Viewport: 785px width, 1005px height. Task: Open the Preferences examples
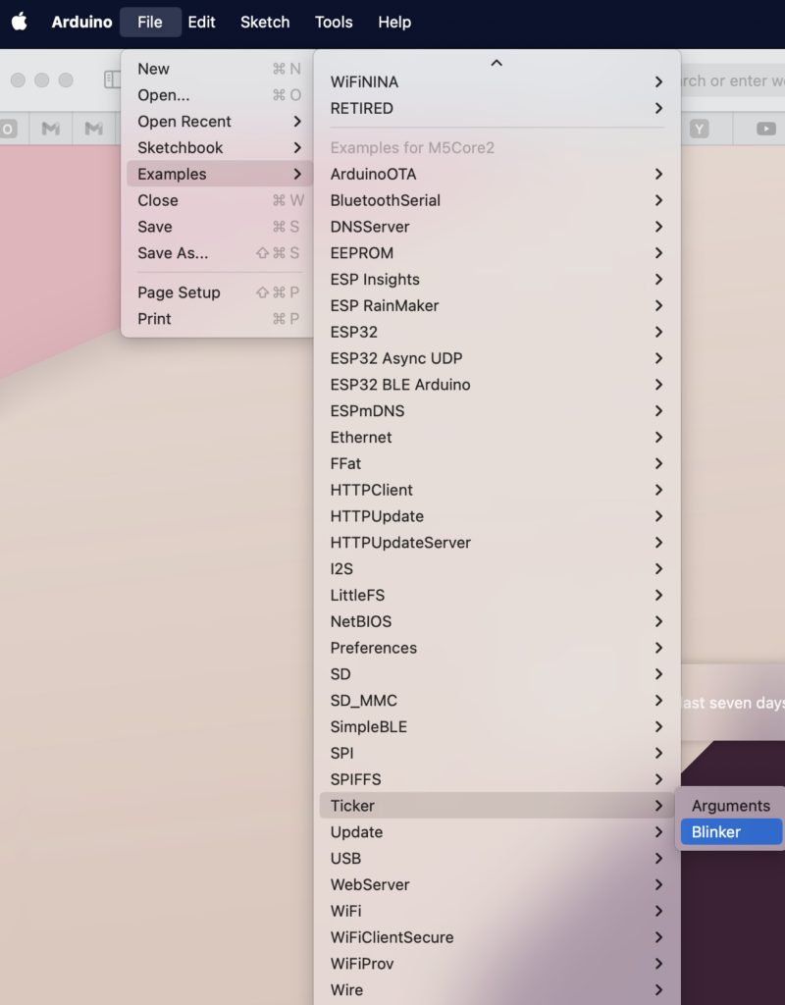[x=497, y=647]
